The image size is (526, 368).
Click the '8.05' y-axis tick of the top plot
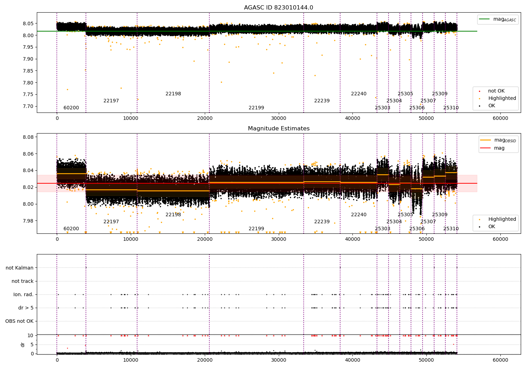coord(28,23)
